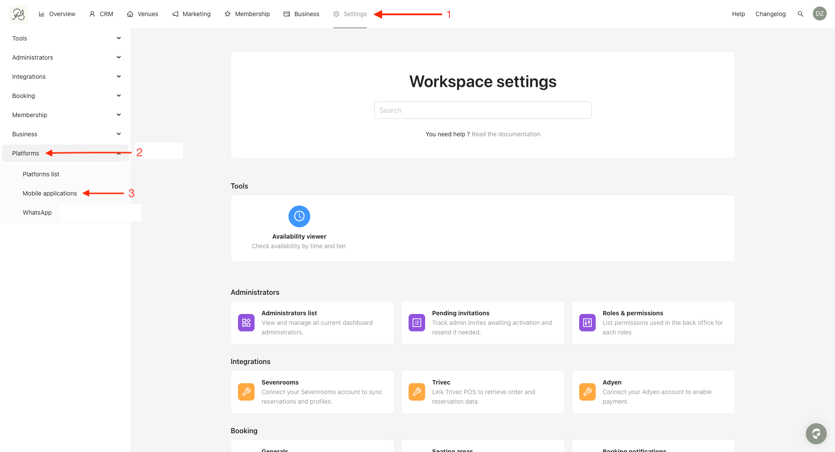The width and height of the screenshot is (835, 452).
Task: Expand the Business sidebar section
Action: 65,134
